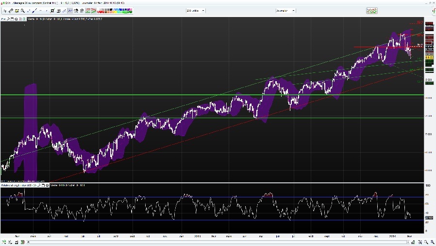436x246 pixels.
Task: Activate the magnifying glass zoom tool
Action: coord(23,11)
